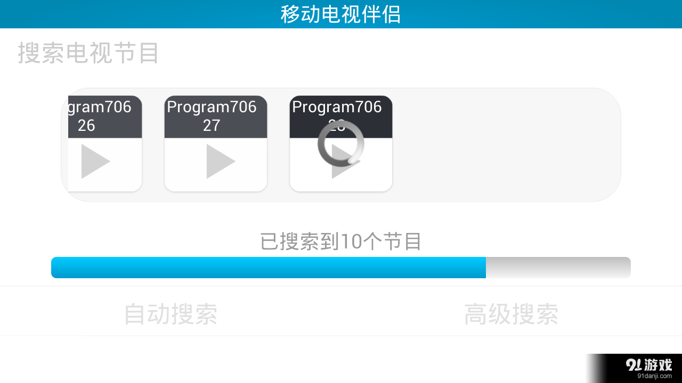Click the blue filled portion of progress bar

coord(269,268)
